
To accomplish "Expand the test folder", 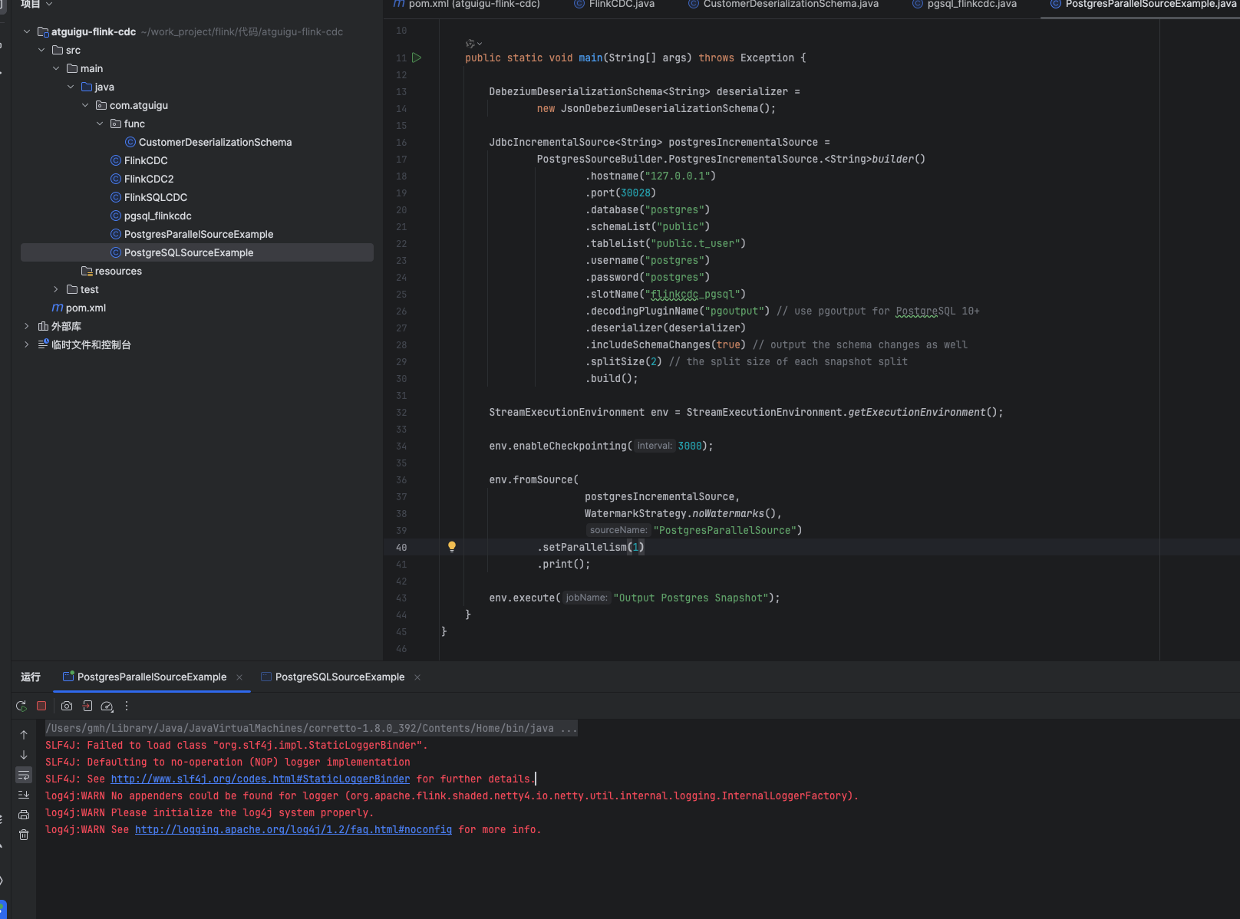I will (x=56, y=289).
